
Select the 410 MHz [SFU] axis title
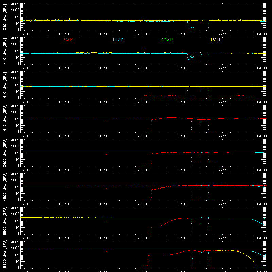coord(5,51)
